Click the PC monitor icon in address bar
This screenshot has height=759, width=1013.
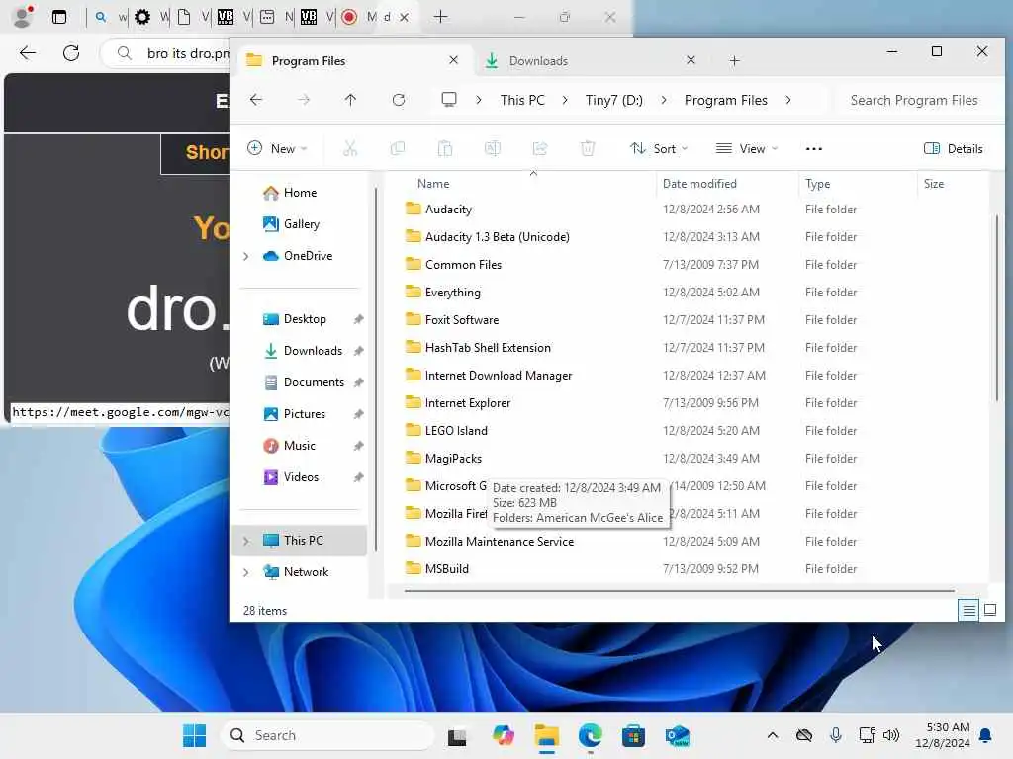[x=448, y=100]
